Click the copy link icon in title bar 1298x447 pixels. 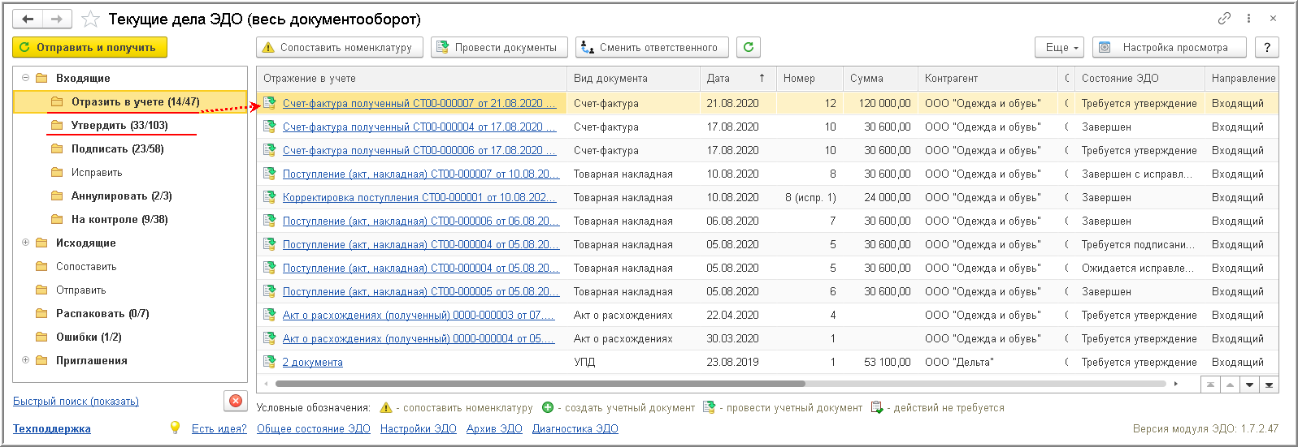coord(1224,18)
